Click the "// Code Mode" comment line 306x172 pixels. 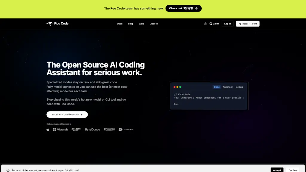pos(182,94)
